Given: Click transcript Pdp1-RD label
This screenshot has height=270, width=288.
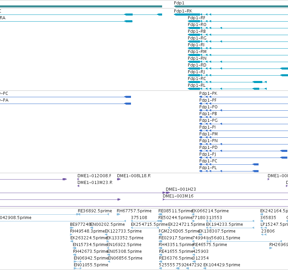Looking at the screenshot, I should point(197,65).
